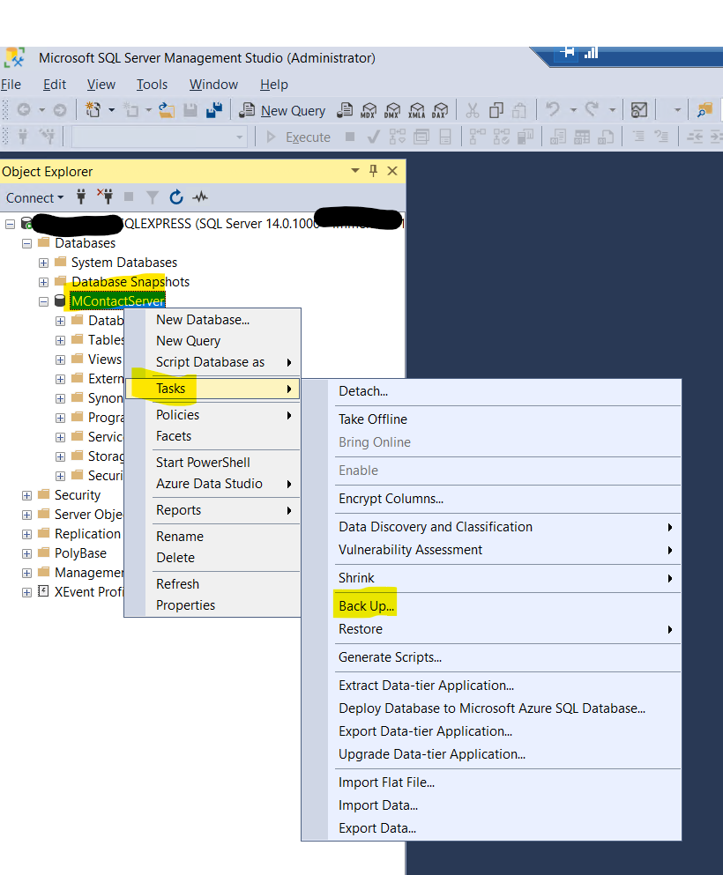Click the Database Engine Query icon
This screenshot has width=723, height=875.
(345, 110)
